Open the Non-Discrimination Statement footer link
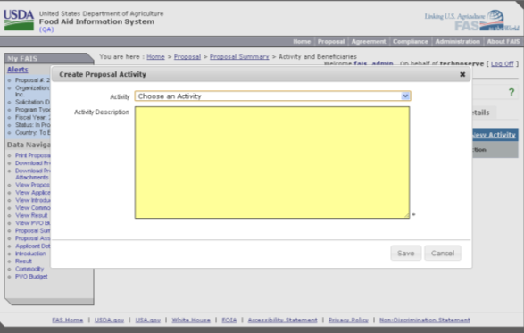The image size is (524, 333). (x=424, y=320)
